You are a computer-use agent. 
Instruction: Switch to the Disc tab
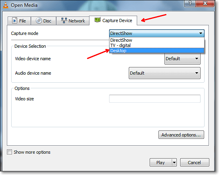pyautogui.click(x=43, y=21)
